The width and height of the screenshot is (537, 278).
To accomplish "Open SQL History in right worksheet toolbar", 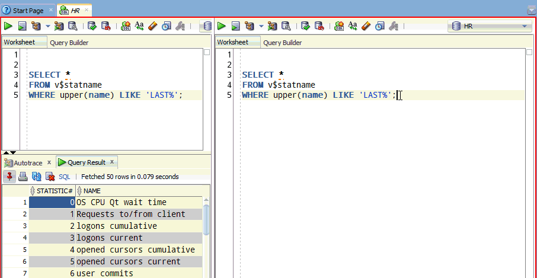I will click(380, 25).
